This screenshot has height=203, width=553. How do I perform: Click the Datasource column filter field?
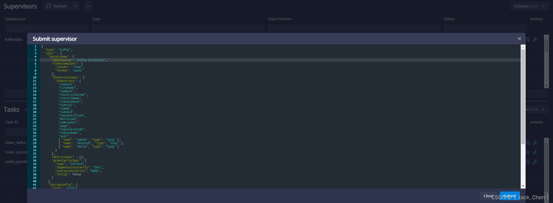(47, 28)
